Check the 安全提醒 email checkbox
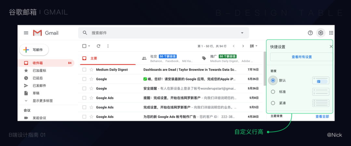The image size is (351, 146). (x=84, y=88)
